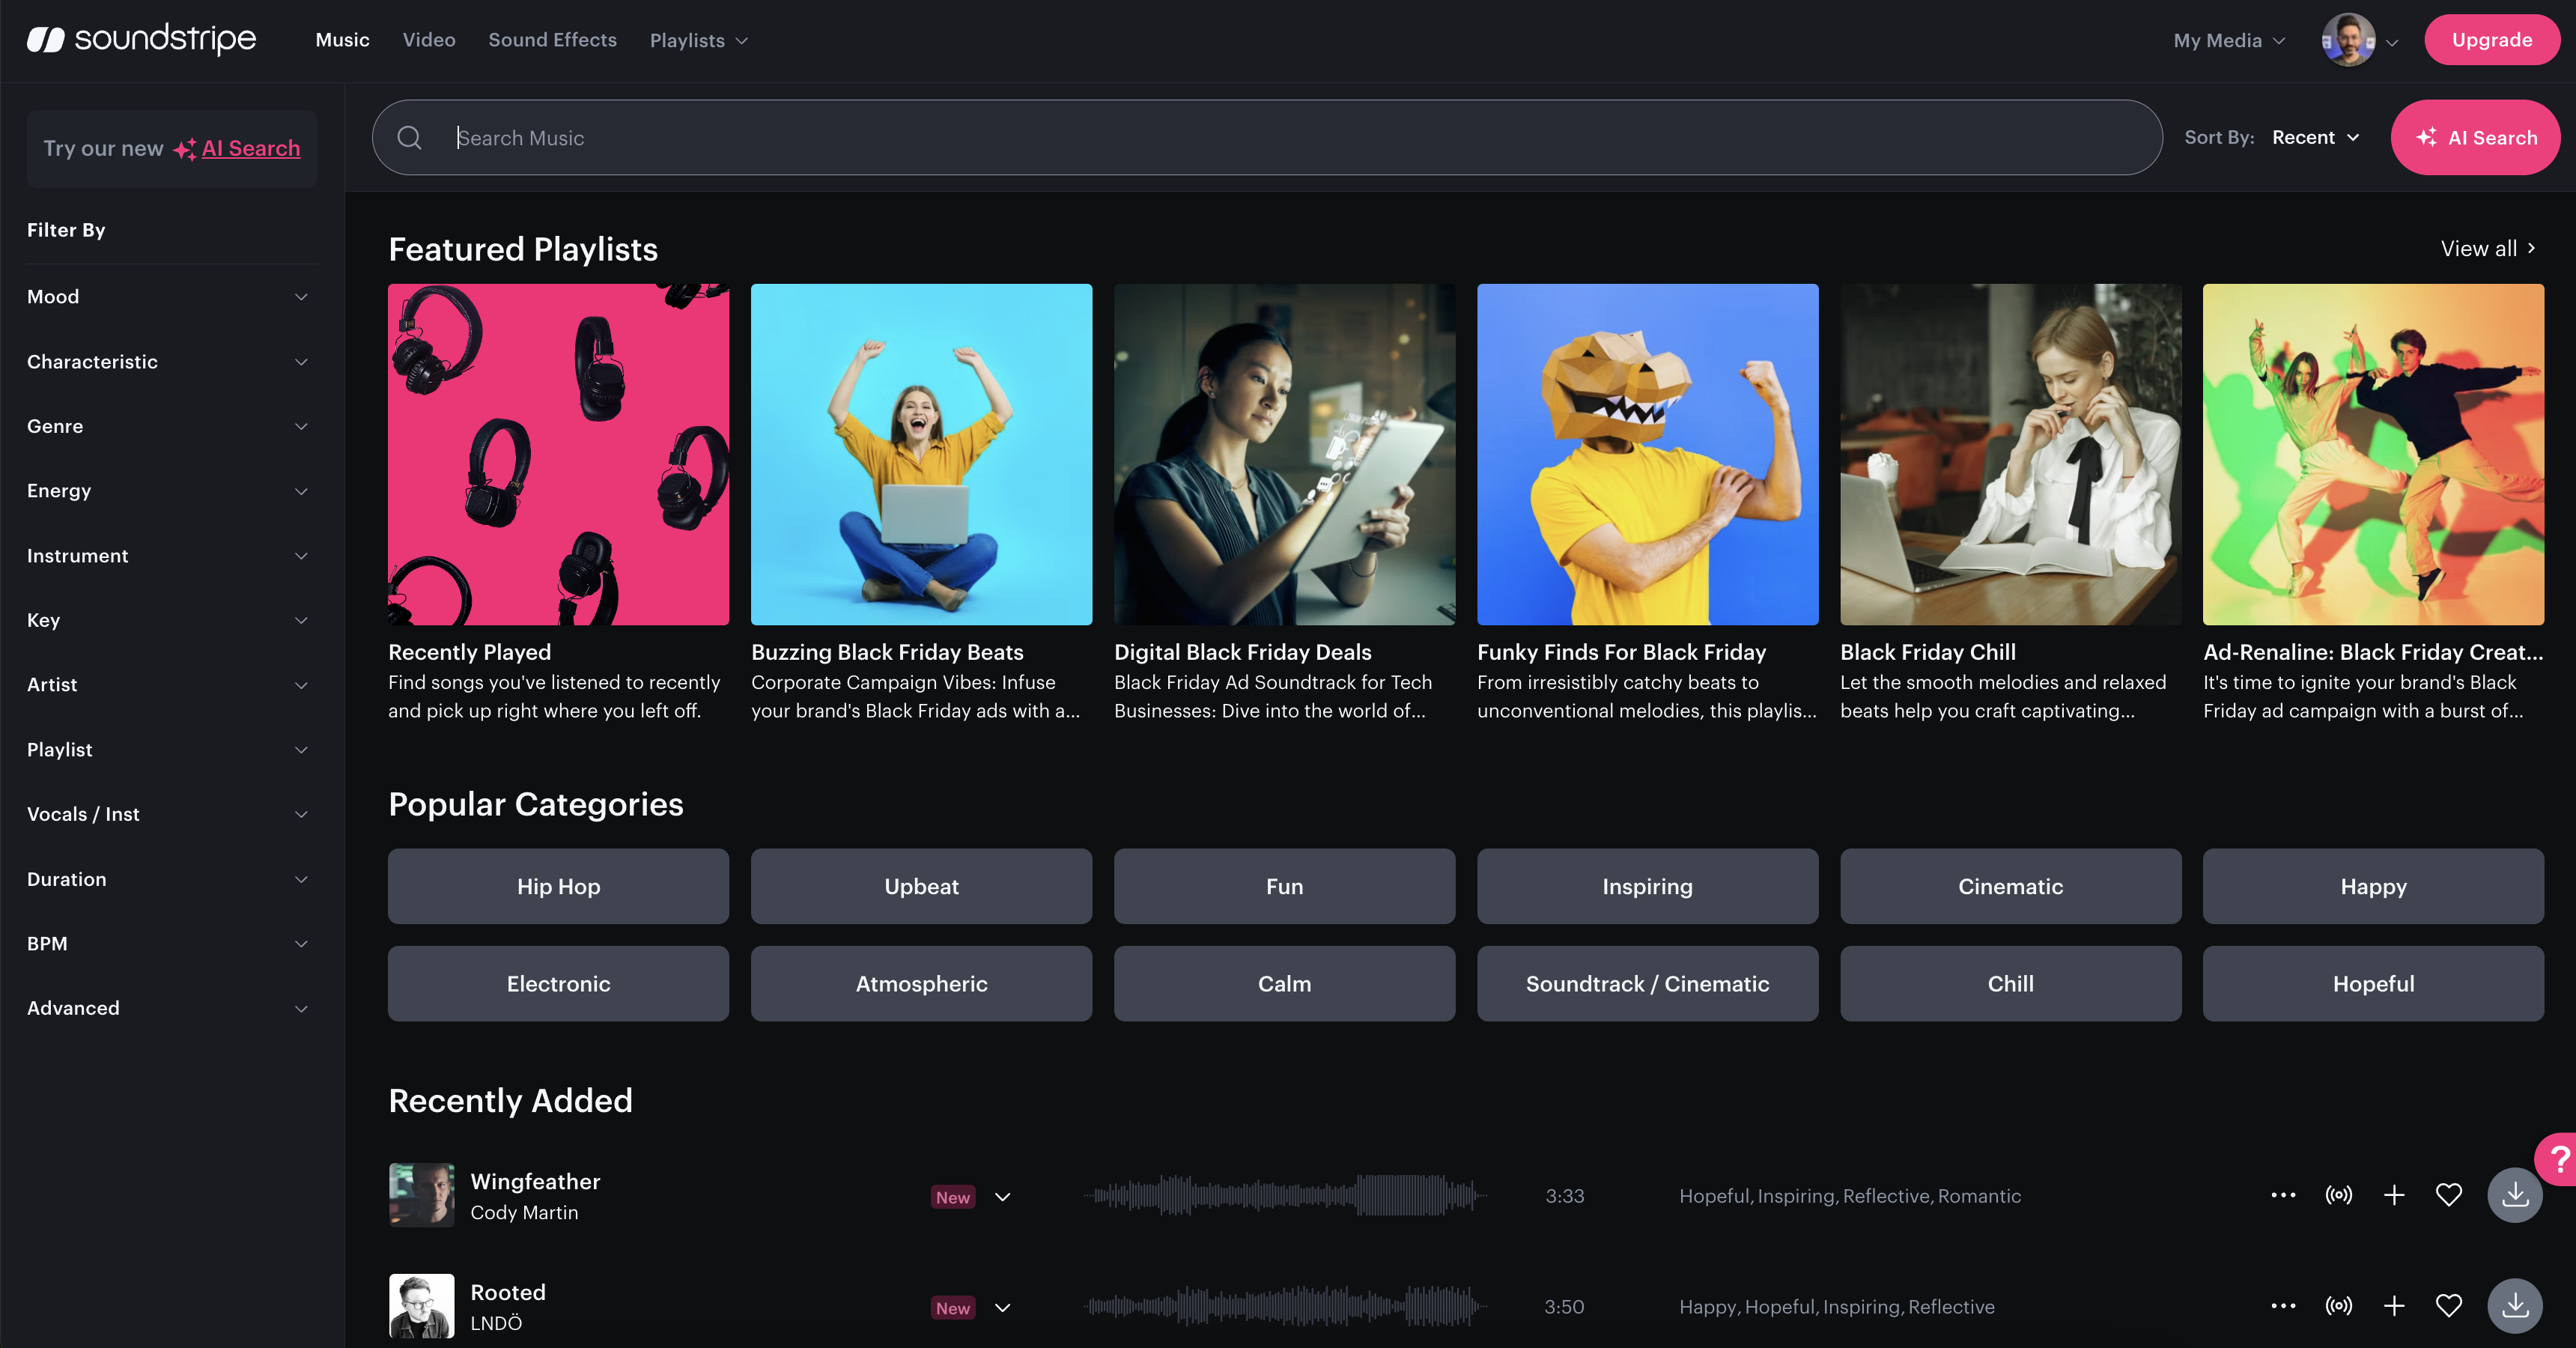Download the Wingfeather track
The height and width of the screenshot is (1348, 2576).
click(x=2514, y=1195)
